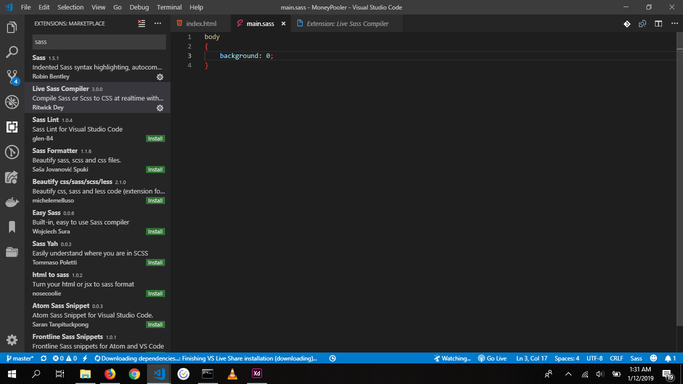Open gear menu for Live Sass Compiler extension
Viewport: 683px width, 384px height.
tap(159, 107)
